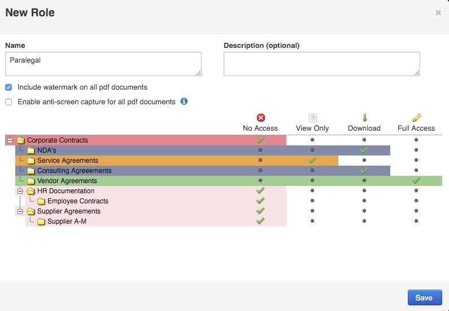Image resolution: width=449 pixels, height=311 pixels.
Task: Click the checked Download mark for NDA's
Action: [364, 150]
